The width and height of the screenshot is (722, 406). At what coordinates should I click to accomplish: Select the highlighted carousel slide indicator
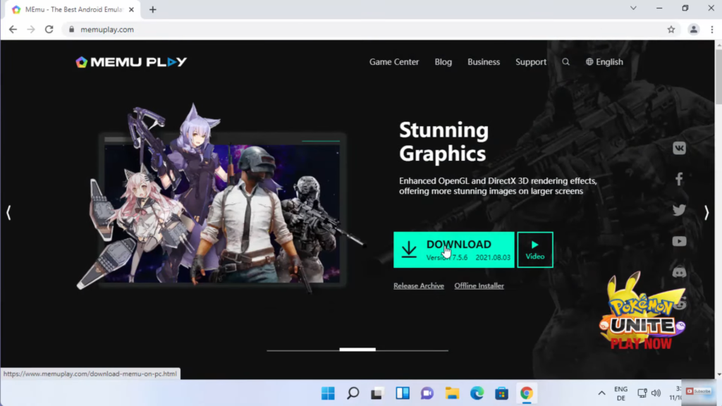pyautogui.click(x=357, y=349)
